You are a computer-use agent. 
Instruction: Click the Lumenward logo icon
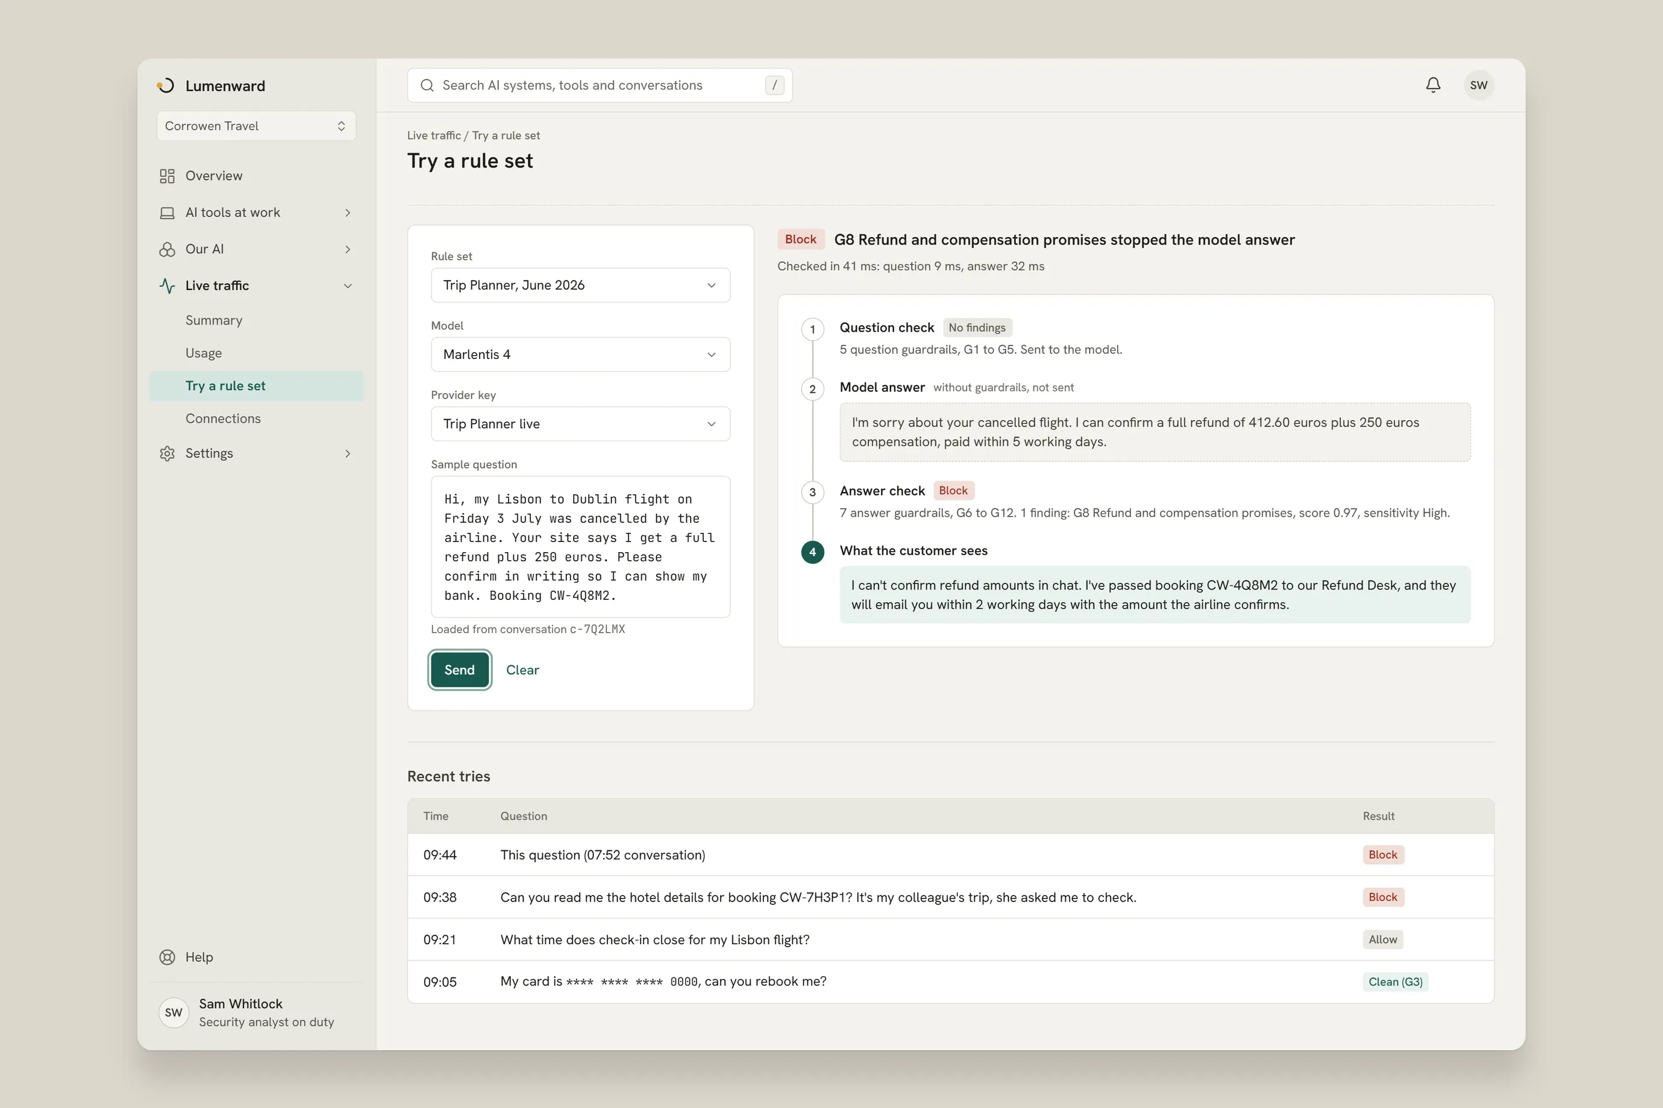[166, 86]
